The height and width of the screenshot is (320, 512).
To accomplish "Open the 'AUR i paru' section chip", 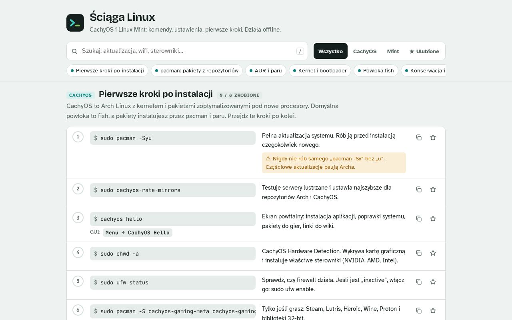I will [266, 71].
